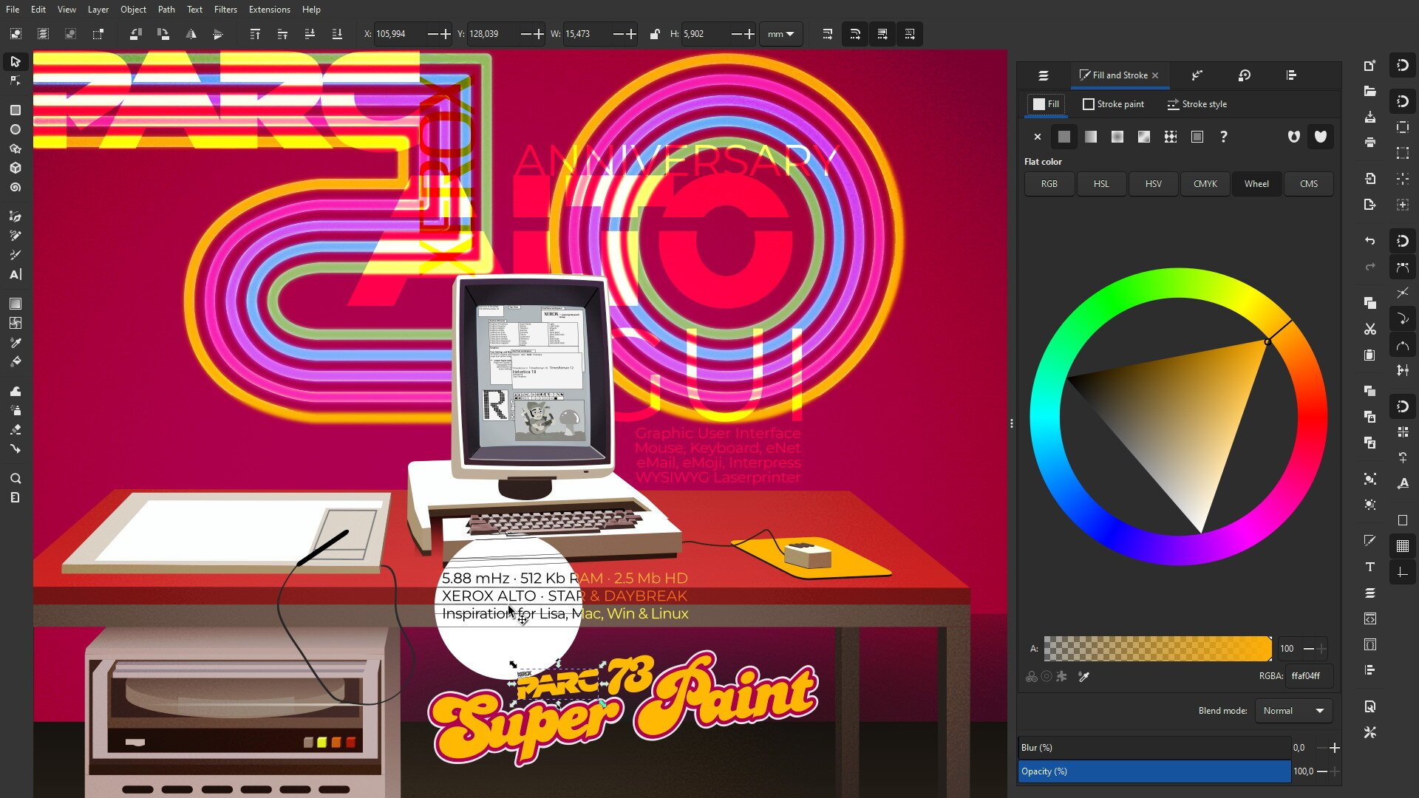Screen dimensions: 1419x798
Task: Choose linear gradient fill type
Action: 1090,137
